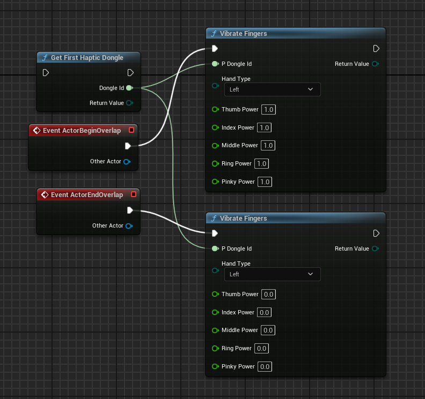Open Hand Type dropdown in bottom Vibrate Fingers
Viewport: 425px width, 399px height.
tap(272, 274)
